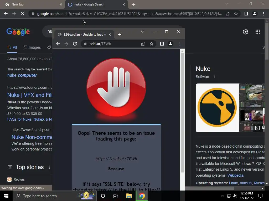The image size is (269, 201).
Task: Open Google search settings gear
Action: [246, 32]
